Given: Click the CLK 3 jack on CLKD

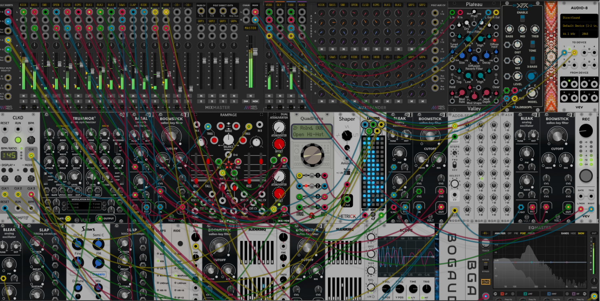Looking at the screenshot, I should pyautogui.click(x=31, y=195).
